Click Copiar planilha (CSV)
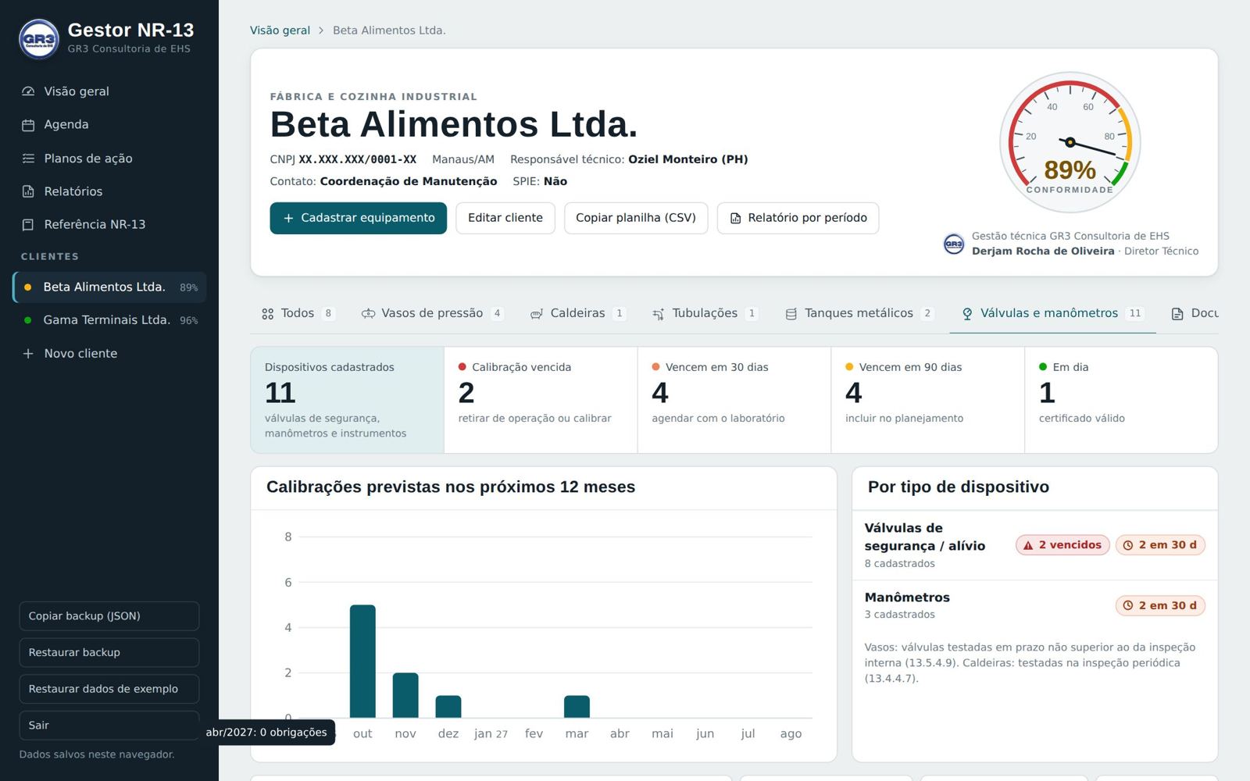This screenshot has width=1250, height=781. tap(636, 219)
